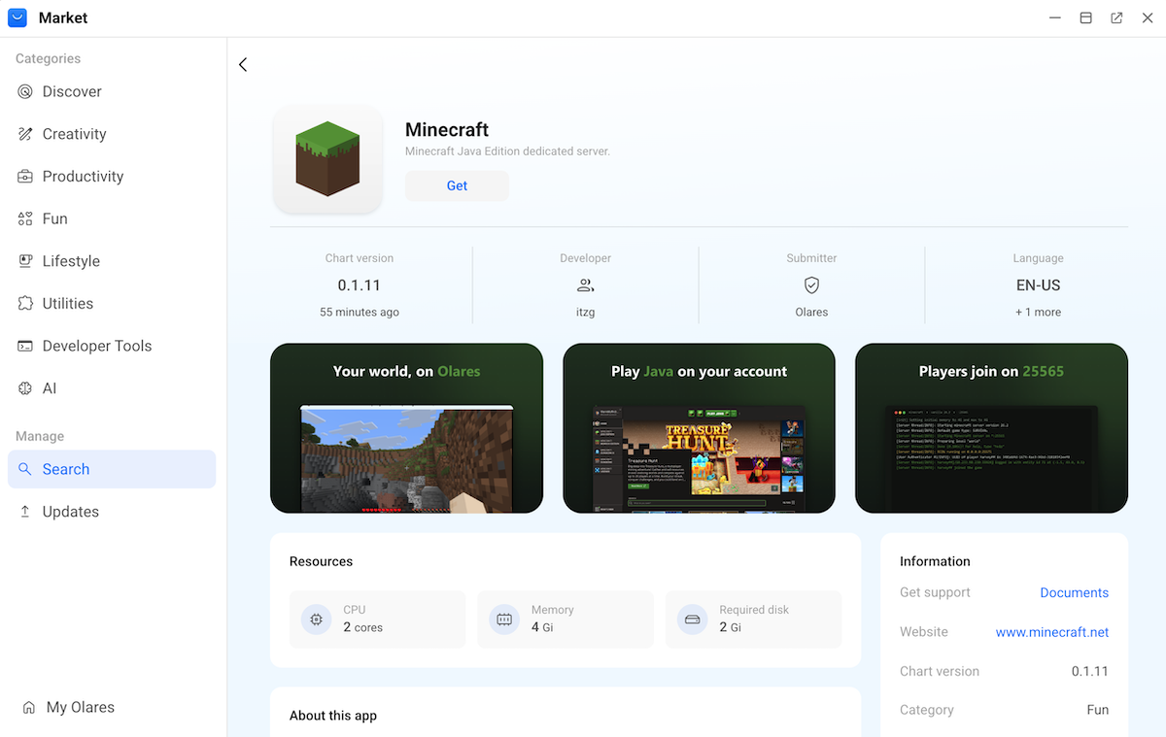Go to the Search page
This screenshot has height=737, width=1166.
(x=112, y=469)
